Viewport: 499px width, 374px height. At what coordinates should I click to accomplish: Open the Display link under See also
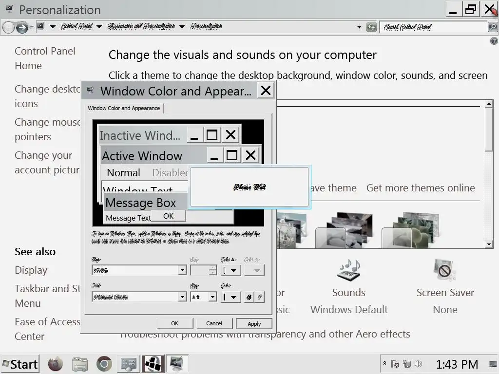[x=31, y=270]
